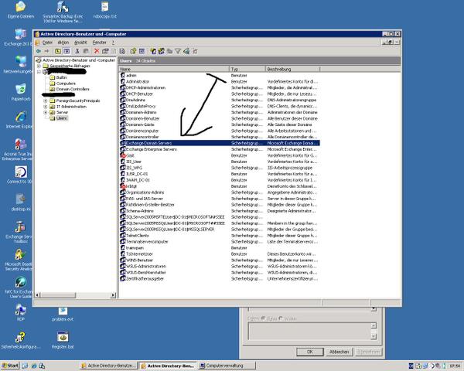Open Eigene Dateien desktop icon

(20, 10)
